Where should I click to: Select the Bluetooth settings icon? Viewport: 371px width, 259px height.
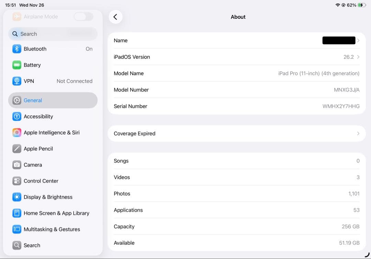pos(16,49)
